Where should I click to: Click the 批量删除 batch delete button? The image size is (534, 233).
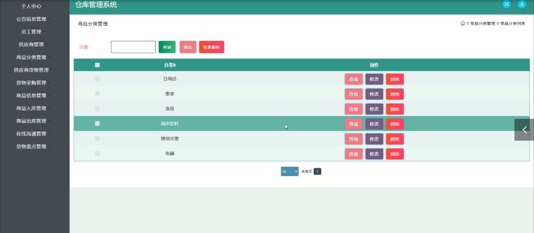click(x=211, y=47)
